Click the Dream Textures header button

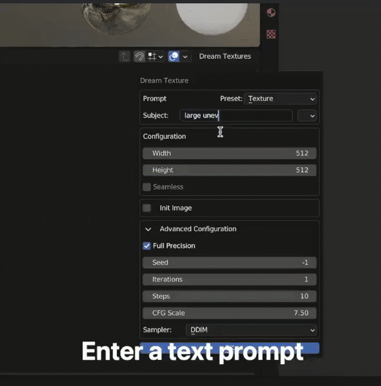pyautogui.click(x=224, y=56)
